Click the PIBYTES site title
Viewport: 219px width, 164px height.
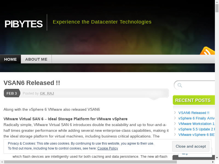click(x=24, y=24)
